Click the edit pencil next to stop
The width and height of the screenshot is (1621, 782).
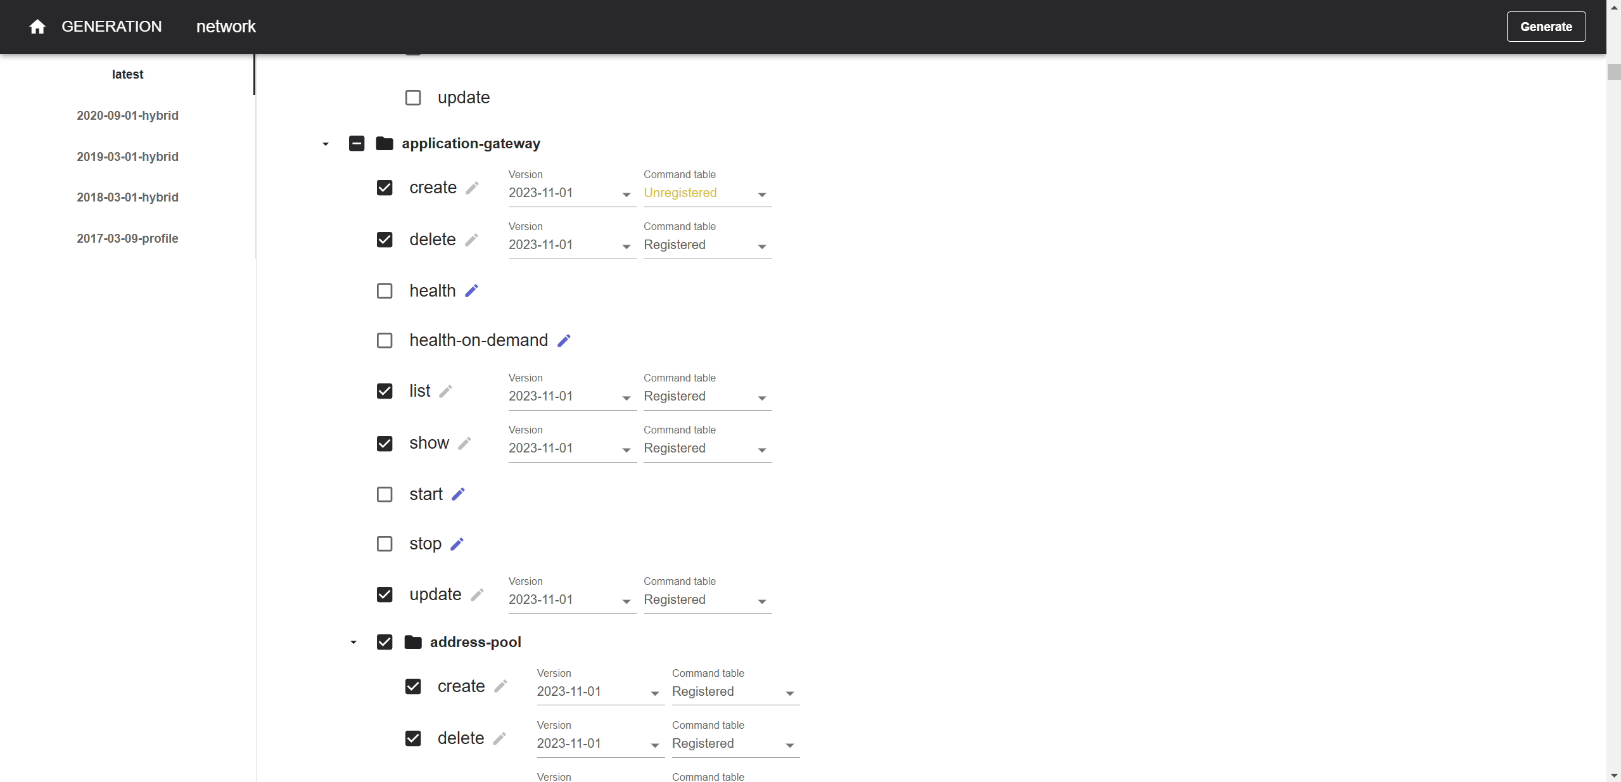[x=457, y=544]
